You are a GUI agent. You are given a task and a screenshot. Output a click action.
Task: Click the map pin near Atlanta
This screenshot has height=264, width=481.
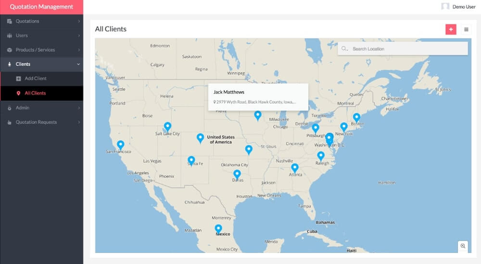click(x=295, y=167)
